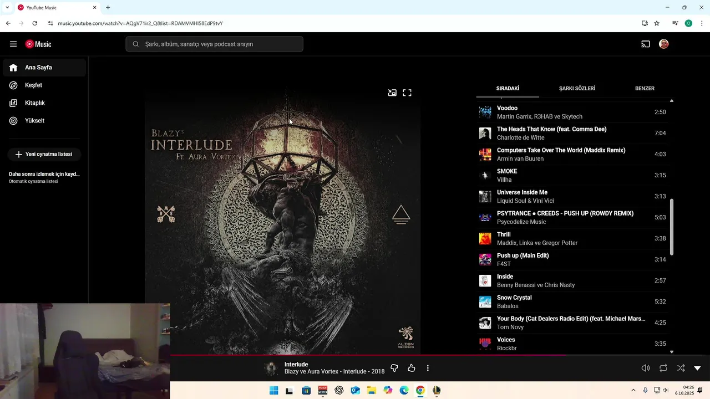This screenshot has width=710, height=399.
Task: Open ChatGPT from the taskbar
Action: 339,390
